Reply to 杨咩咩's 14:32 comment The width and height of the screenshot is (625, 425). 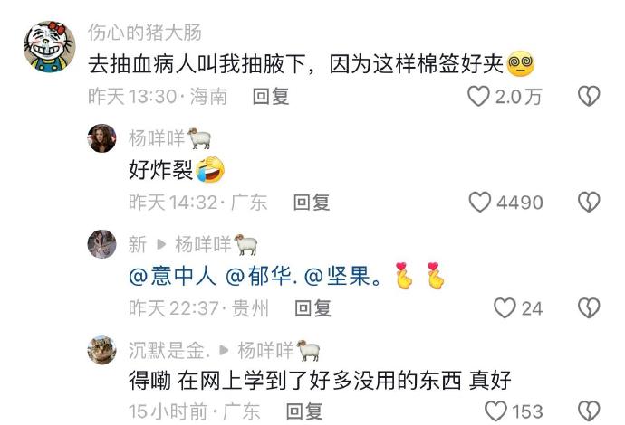[312, 203]
